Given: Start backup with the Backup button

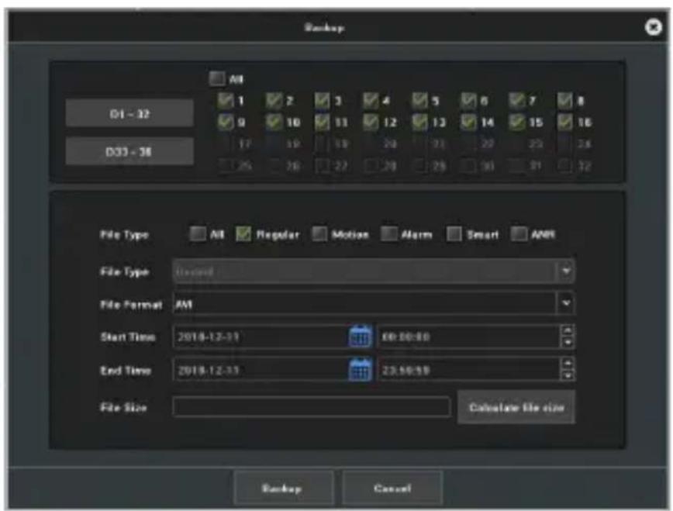Looking at the screenshot, I should click(x=283, y=489).
